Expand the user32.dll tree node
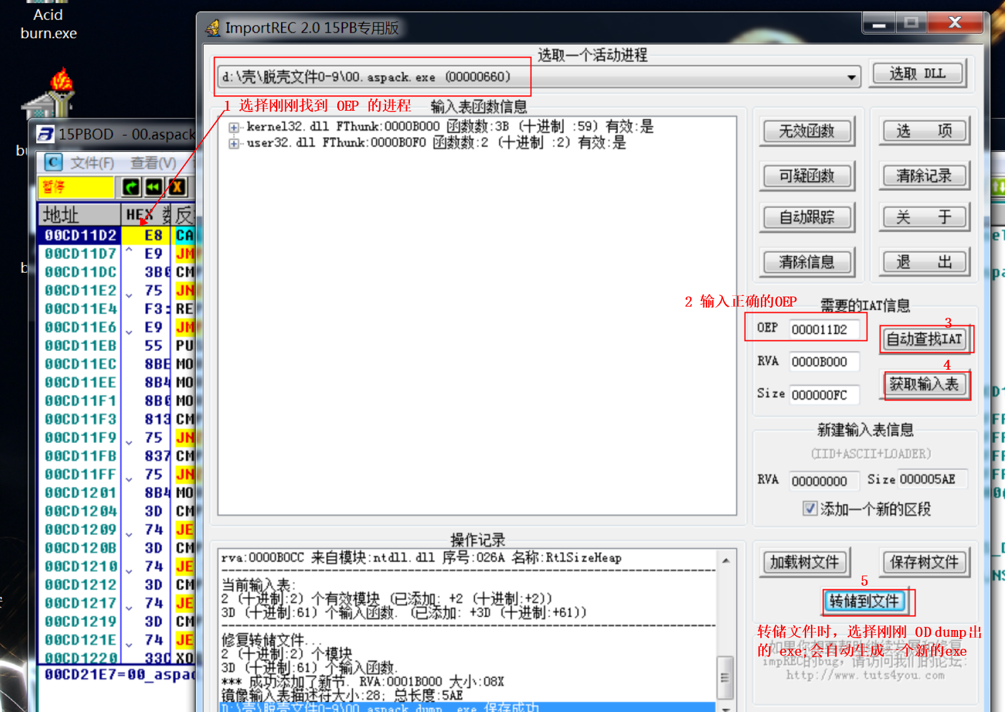Image resolution: width=1005 pixels, height=712 pixels. pos(233,143)
